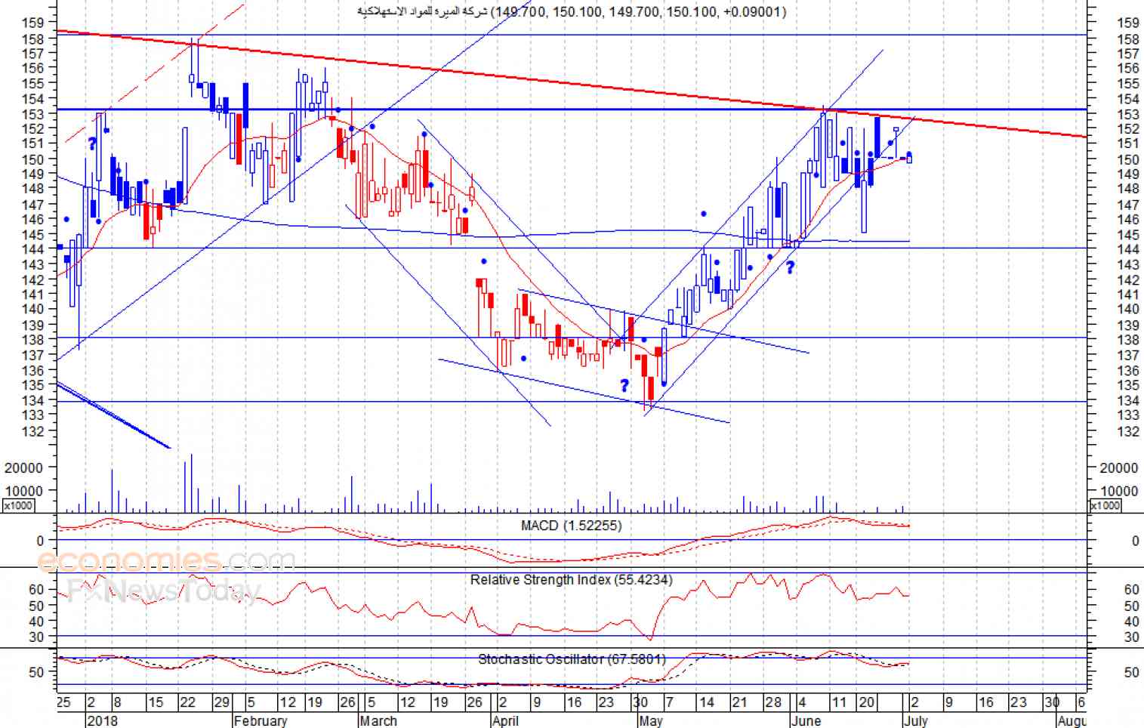Click the RSI 30 level label on left
Screen dimensions: 1144x728
[x=36, y=637]
